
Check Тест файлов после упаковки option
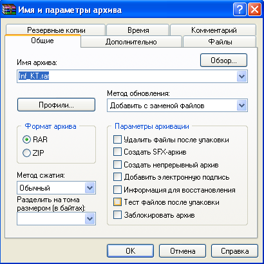(117, 202)
